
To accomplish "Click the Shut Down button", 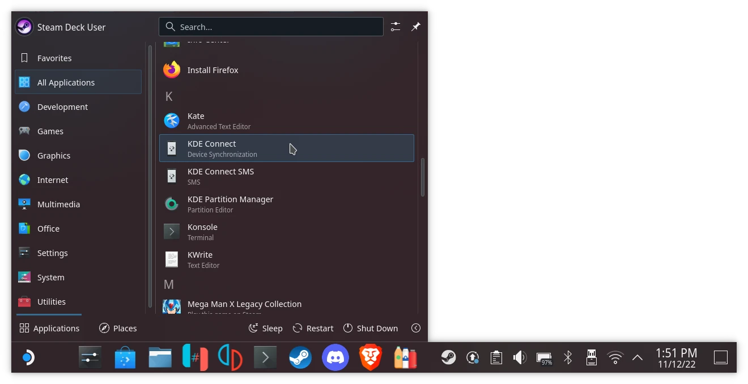I will pos(371,328).
